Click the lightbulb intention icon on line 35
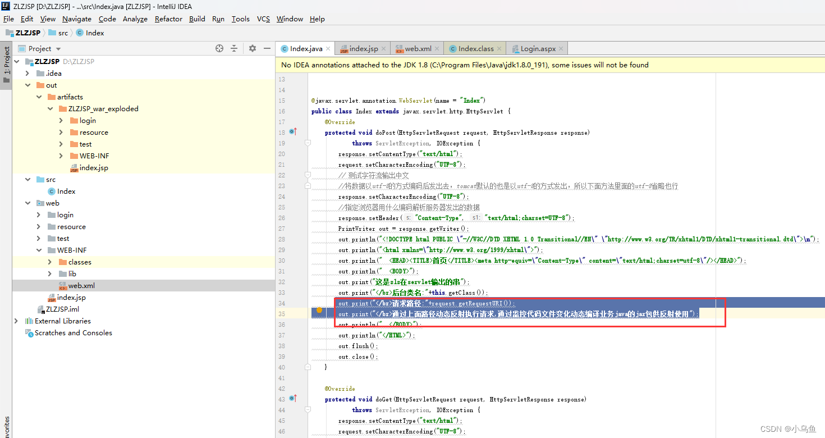Image resolution: width=825 pixels, height=438 pixels. click(x=319, y=310)
